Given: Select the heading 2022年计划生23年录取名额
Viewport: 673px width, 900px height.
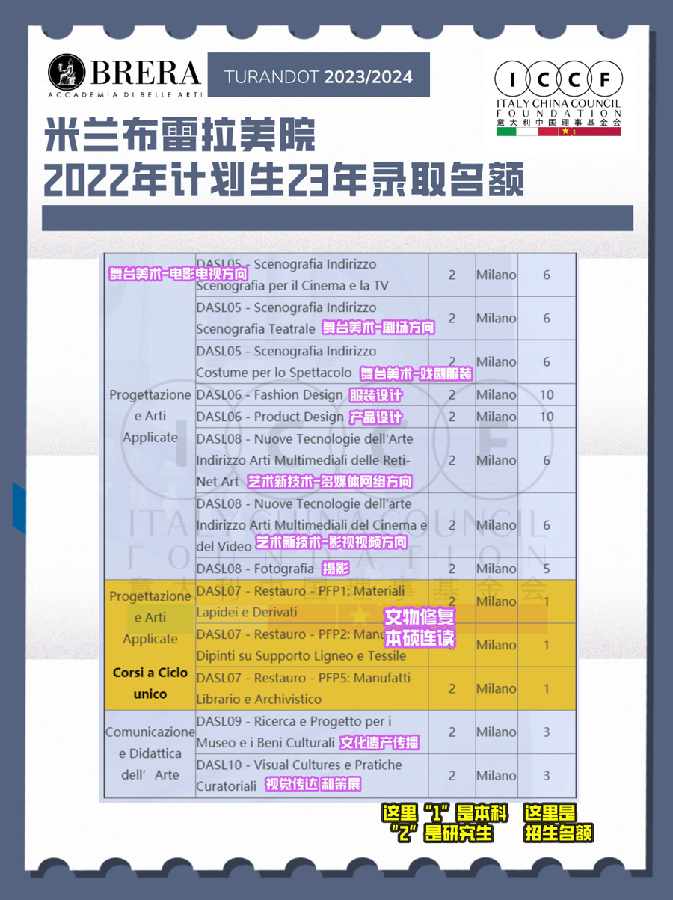Looking at the screenshot, I should point(283,180).
